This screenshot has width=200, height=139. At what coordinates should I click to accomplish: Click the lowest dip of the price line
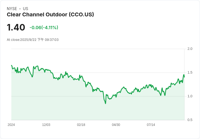105,103
